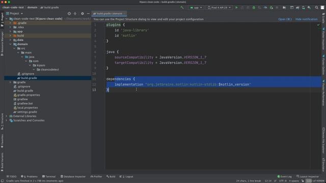Toggle the Project side tab
326x183 pixels.
point(2,20)
